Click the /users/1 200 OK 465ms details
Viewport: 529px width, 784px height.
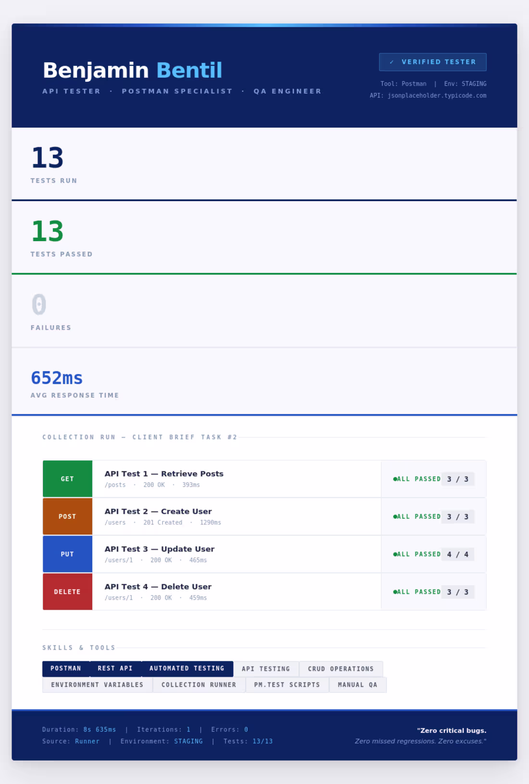click(x=156, y=560)
